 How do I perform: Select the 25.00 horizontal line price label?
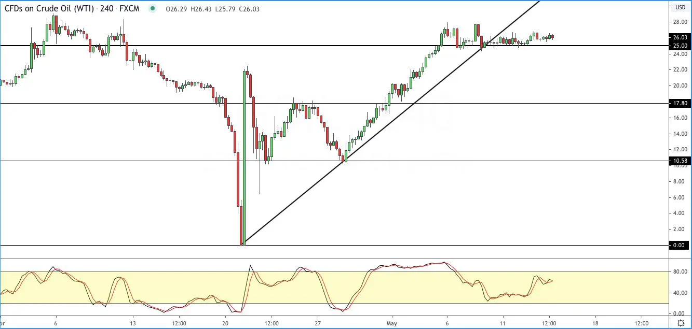[680, 46]
